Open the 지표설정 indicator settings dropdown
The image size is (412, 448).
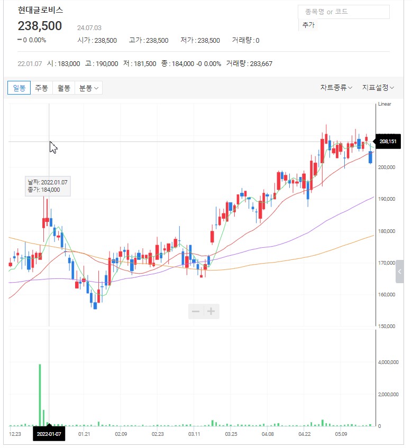tap(378, 87)
